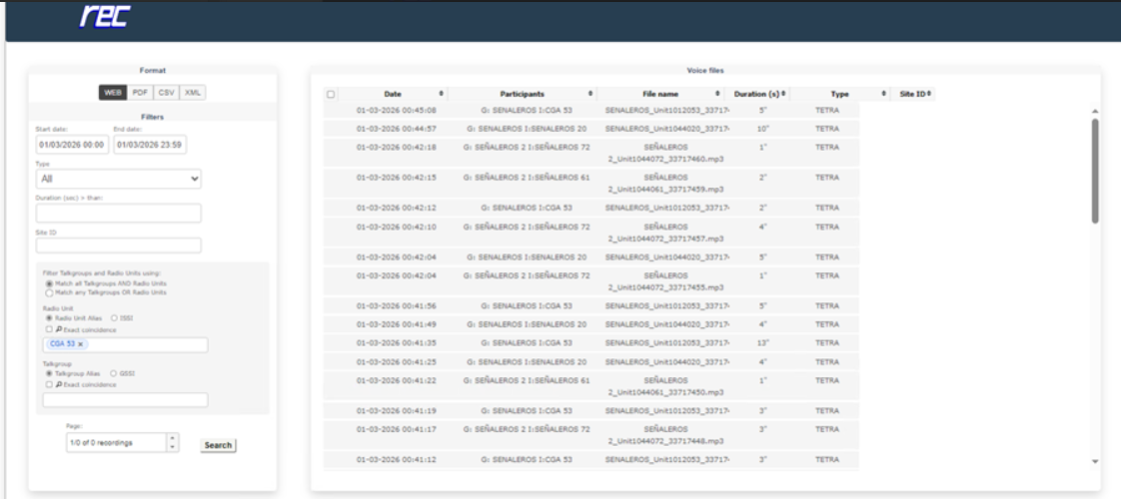This screenshot has width=1121, height=499.
Task: Click scroll-down arrow of voice files list
Action: [x=1095, y=461]
